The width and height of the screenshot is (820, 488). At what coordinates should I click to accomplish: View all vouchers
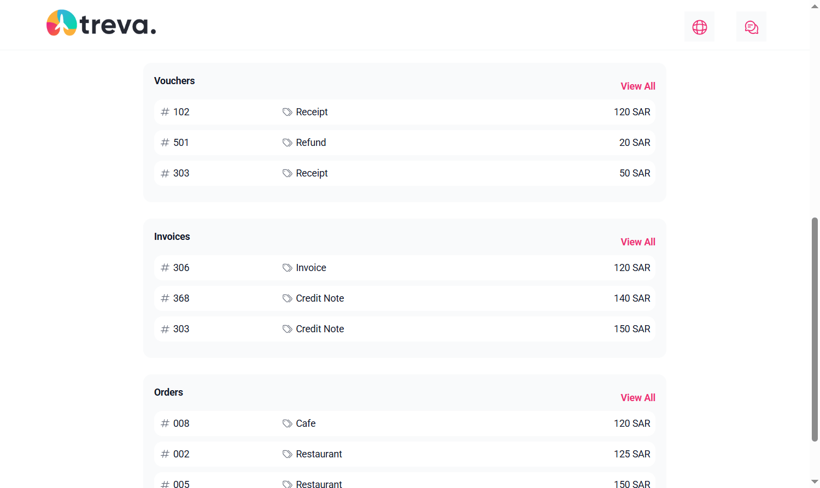click(x=637, y=86)
